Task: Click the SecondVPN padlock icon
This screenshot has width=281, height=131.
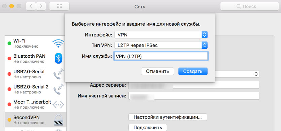Action: pyautogui.click(x=59, y=120)
